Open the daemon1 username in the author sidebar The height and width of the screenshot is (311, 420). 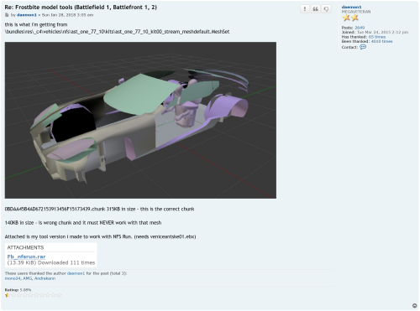coord(351,7)
